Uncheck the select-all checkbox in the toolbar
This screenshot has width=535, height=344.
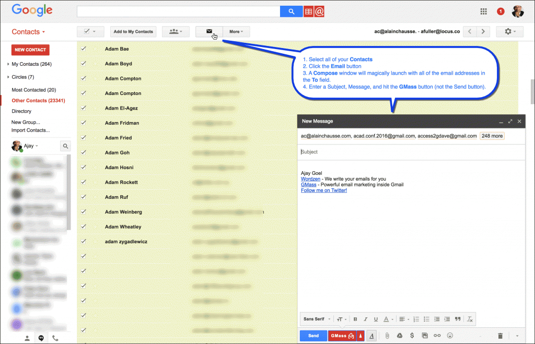click(87, 31)
